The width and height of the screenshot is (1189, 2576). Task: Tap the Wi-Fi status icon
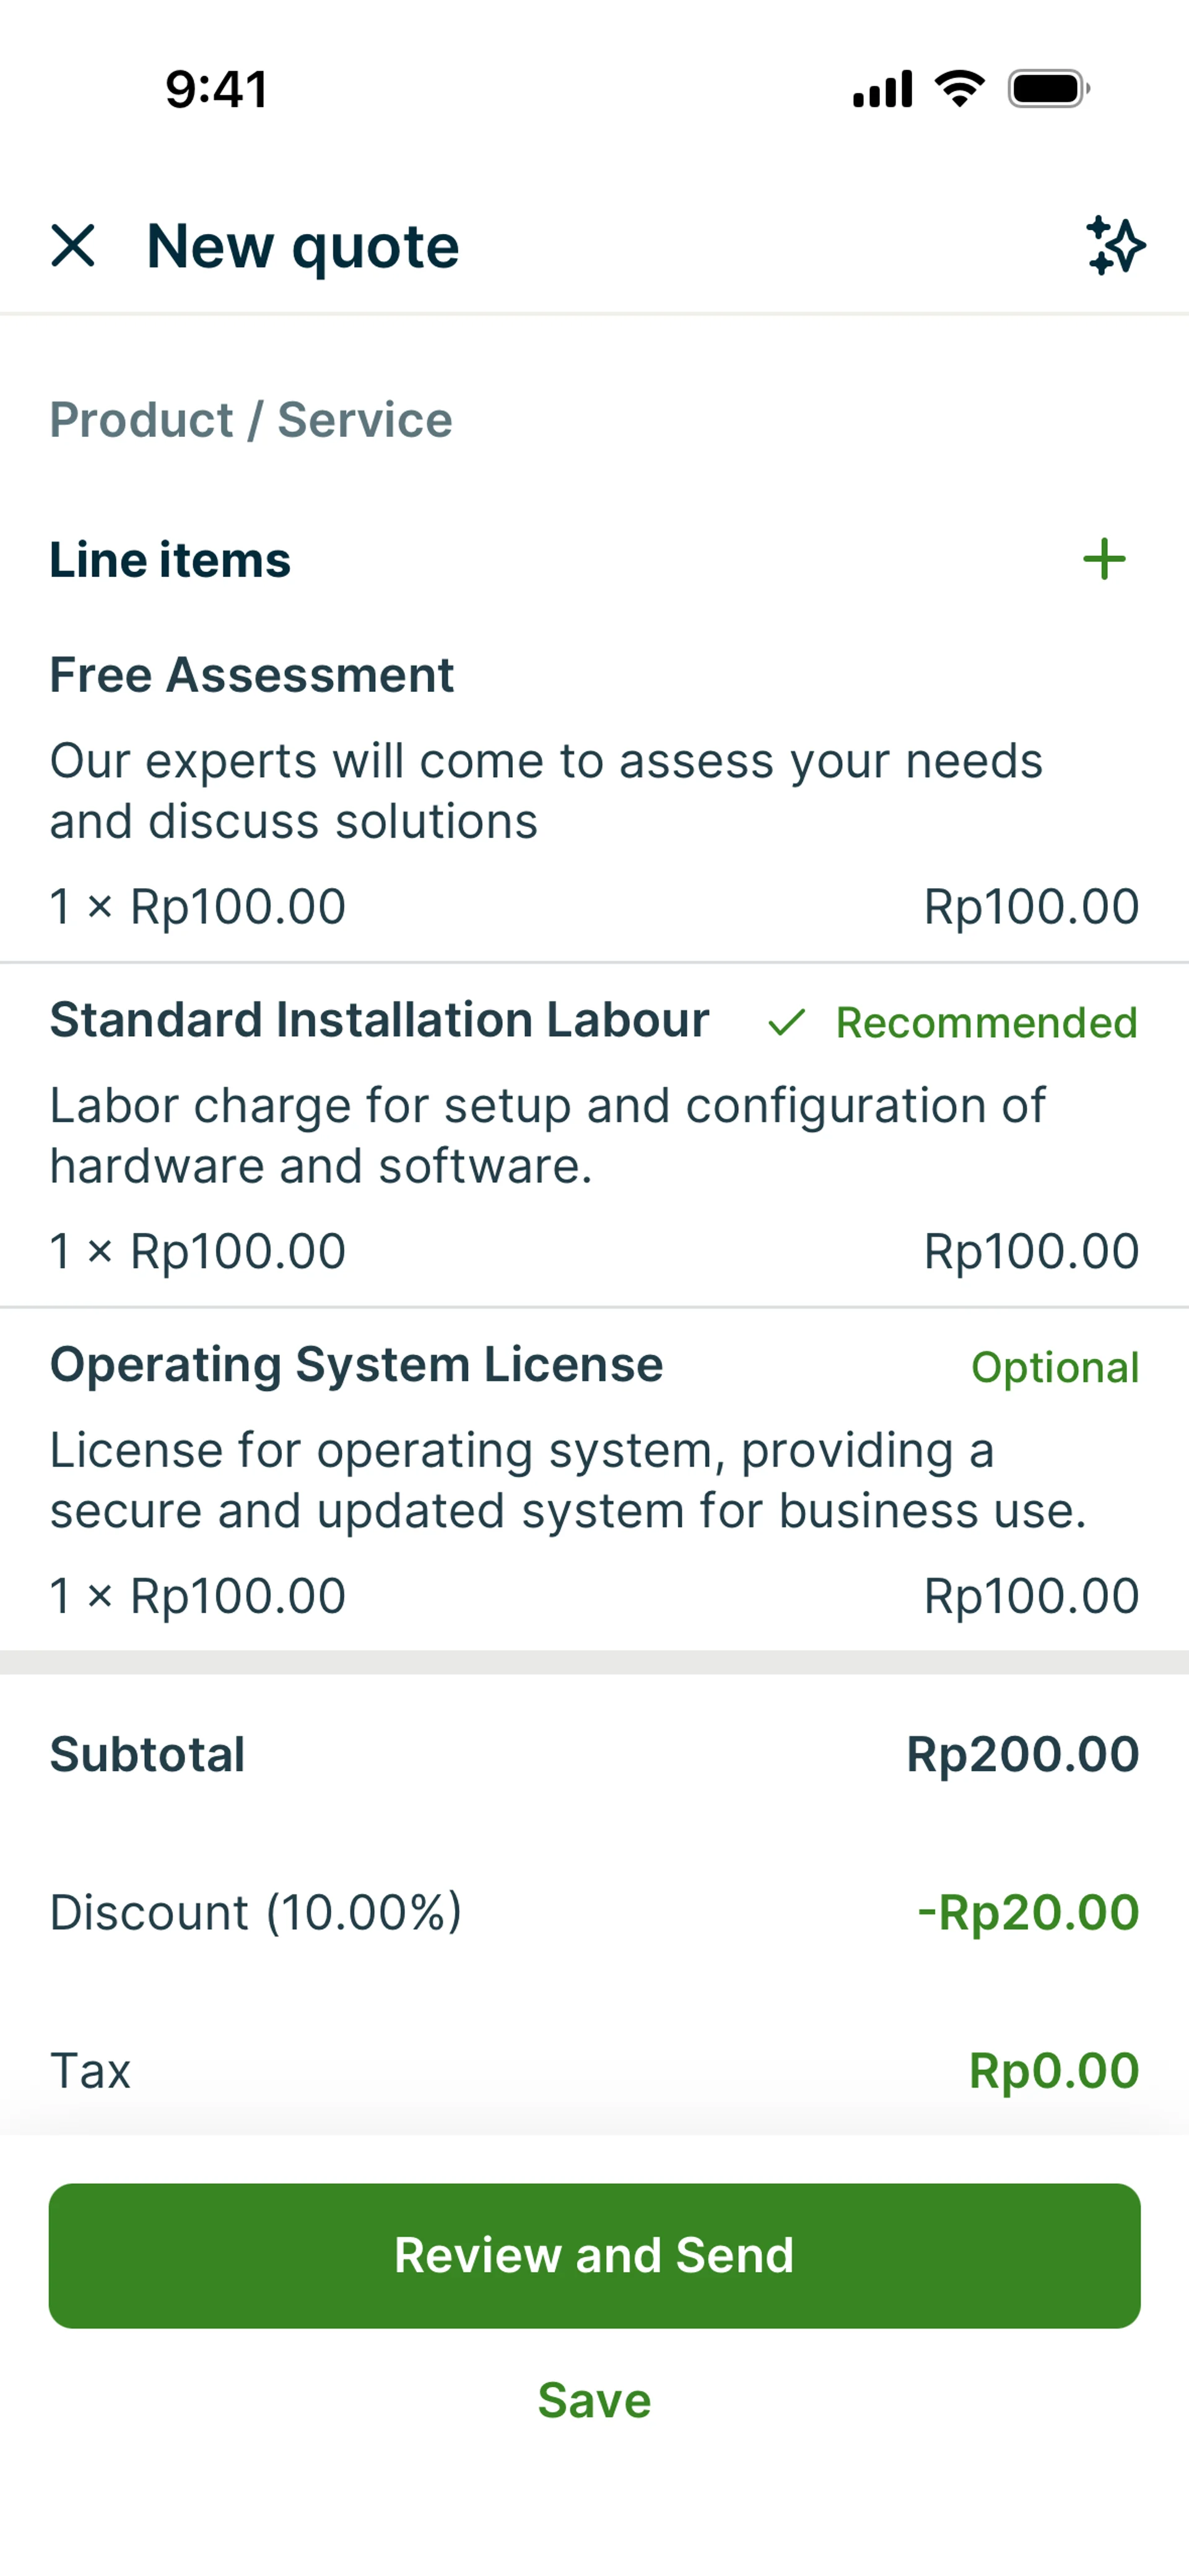click(x=959, y=89)
